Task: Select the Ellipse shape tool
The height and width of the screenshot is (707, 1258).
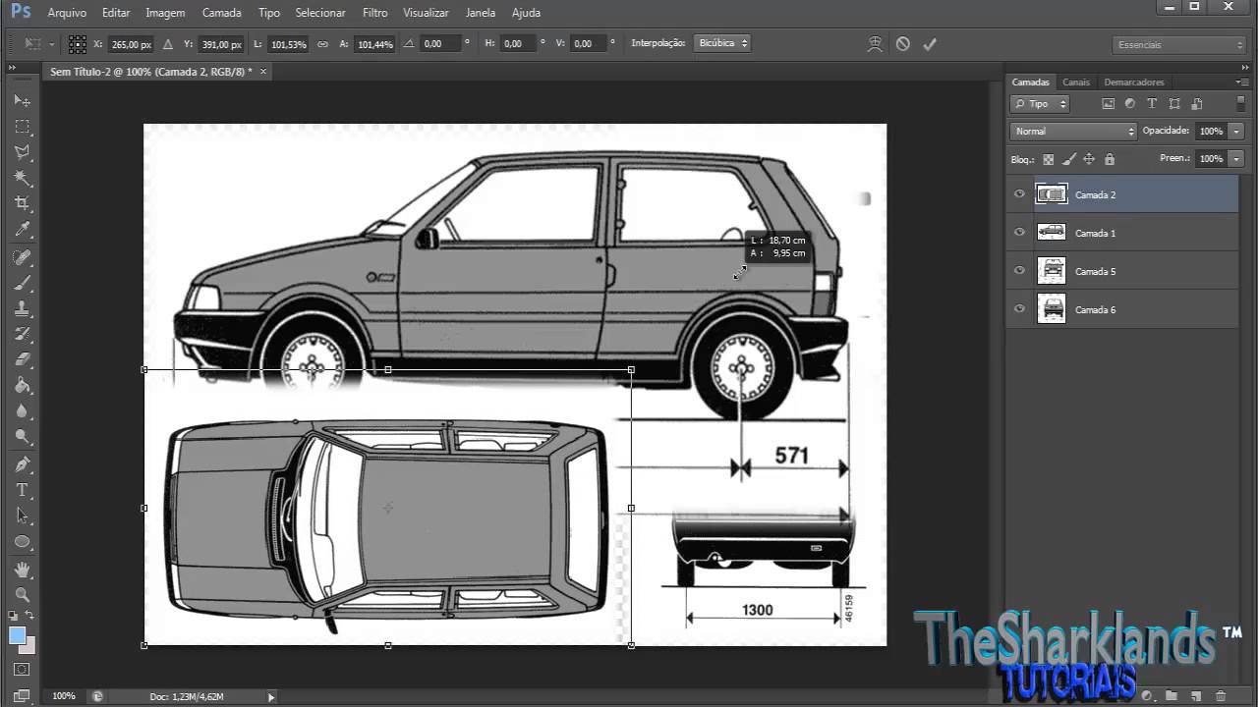Action: (x=22, y=542)
